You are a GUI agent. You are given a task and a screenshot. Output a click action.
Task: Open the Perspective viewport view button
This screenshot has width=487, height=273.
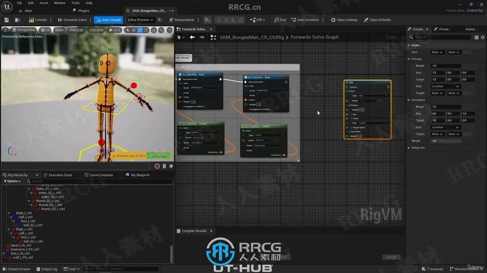pos(24,30)
